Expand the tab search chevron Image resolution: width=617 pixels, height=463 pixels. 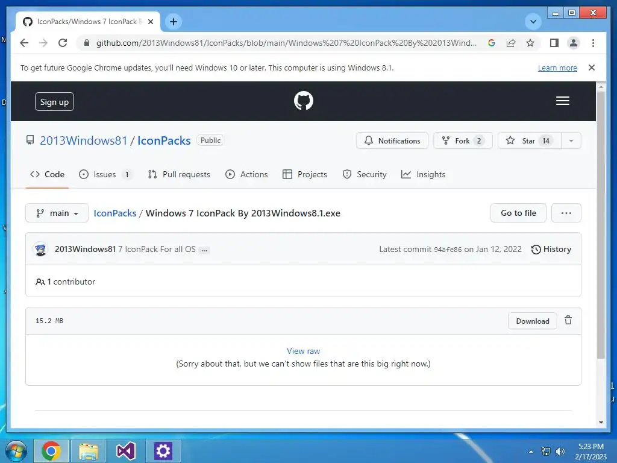click(533, 22)
